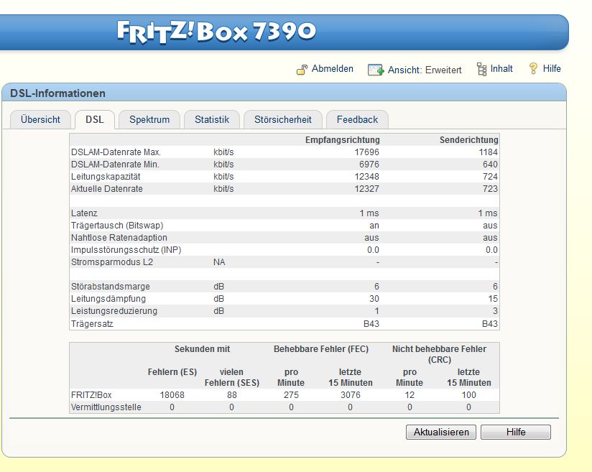Click the NA value for Stromsparmodus
Viewport: 592px width, 472px height.
pos(219,262)
